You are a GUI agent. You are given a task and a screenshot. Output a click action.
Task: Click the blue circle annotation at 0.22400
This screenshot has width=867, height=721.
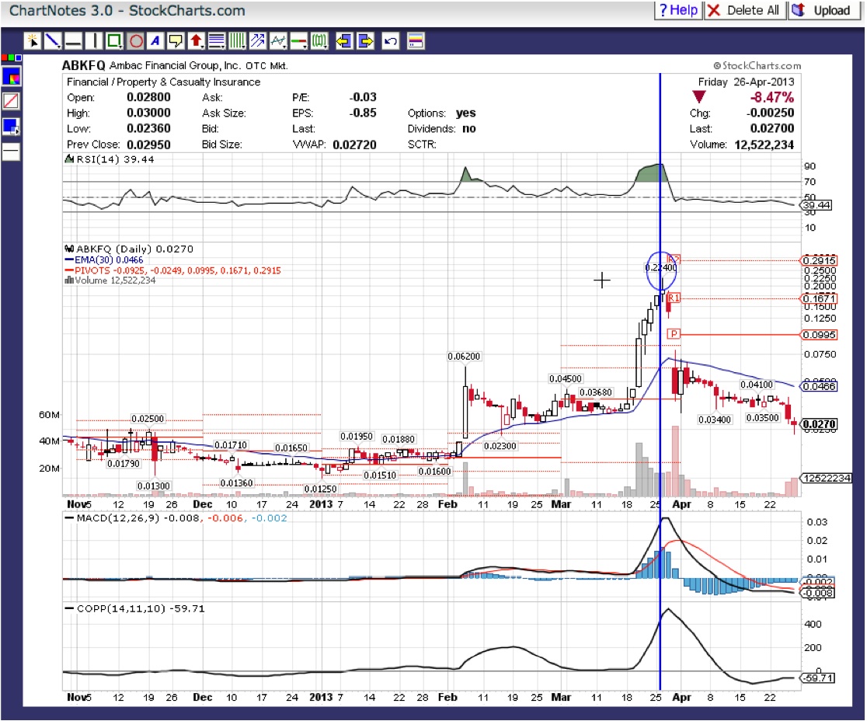[661, 270]
